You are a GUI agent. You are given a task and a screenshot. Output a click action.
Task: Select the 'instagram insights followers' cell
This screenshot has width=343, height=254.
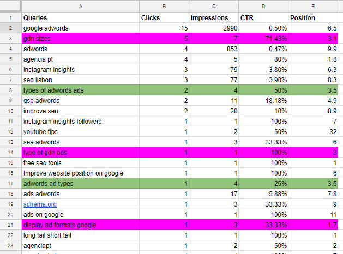tap(81, 122)
